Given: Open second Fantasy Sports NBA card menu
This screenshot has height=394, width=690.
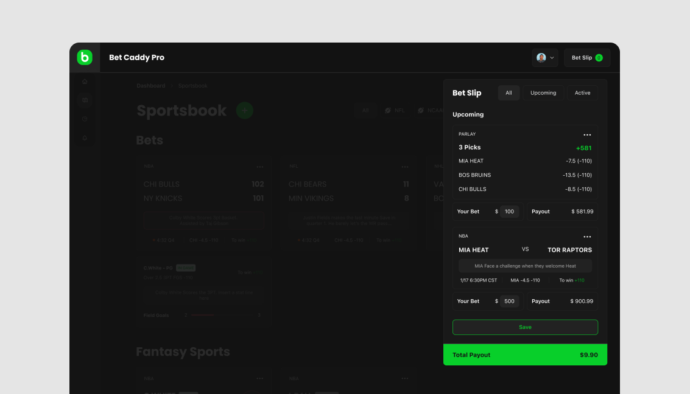Looking at the screenshot, I should point(405,379).
